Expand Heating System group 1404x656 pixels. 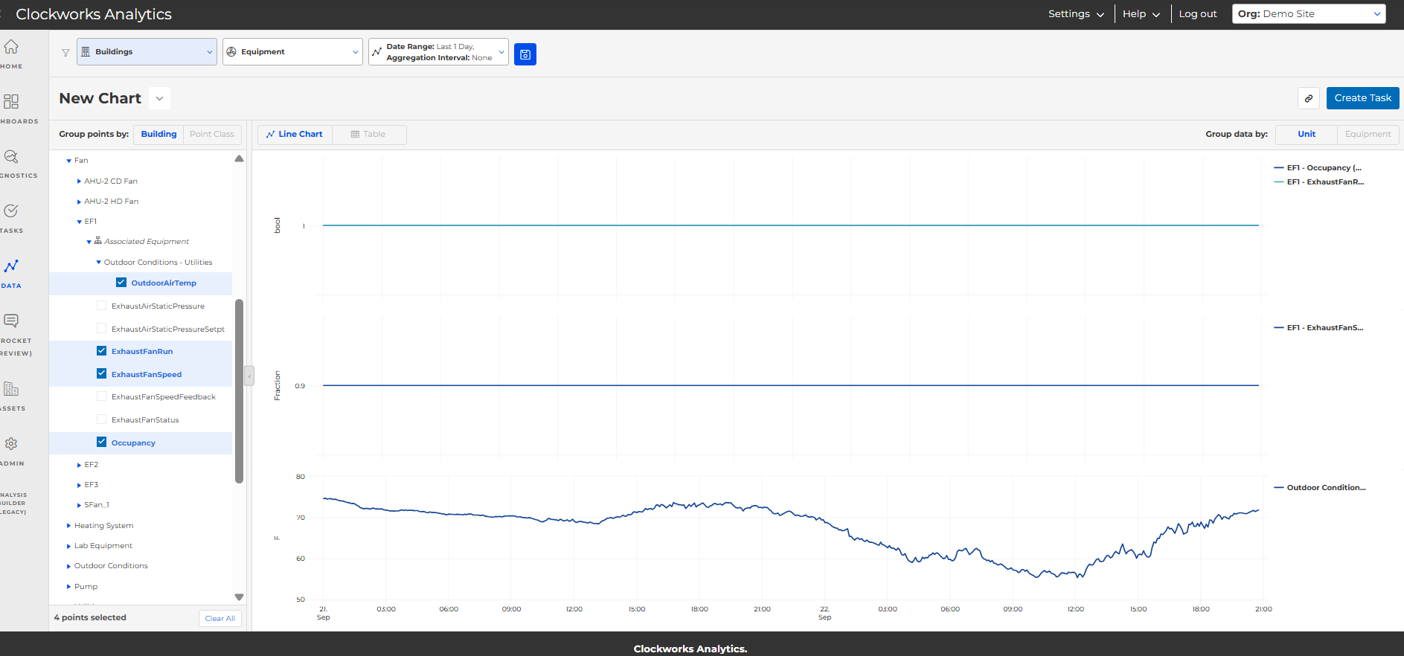pyautogui.click(x=68, y=526)
